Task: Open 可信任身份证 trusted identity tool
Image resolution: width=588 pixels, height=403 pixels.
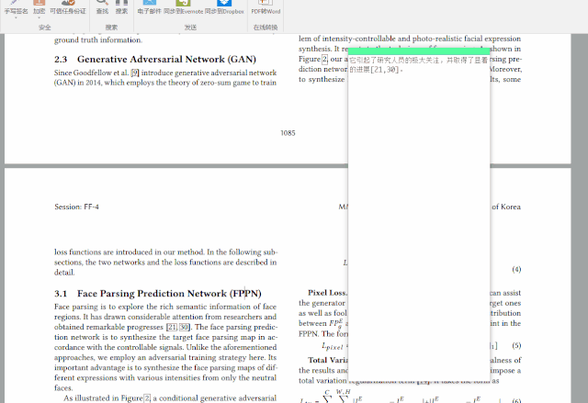Action: (x=68, y=7)
